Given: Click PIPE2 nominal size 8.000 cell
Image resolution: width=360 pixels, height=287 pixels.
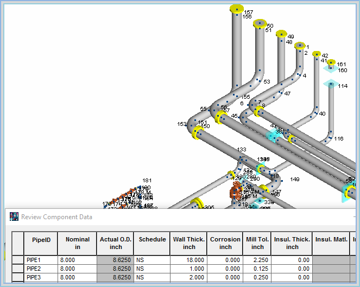Looking at the screenshot, I should (x=77, y=269).
